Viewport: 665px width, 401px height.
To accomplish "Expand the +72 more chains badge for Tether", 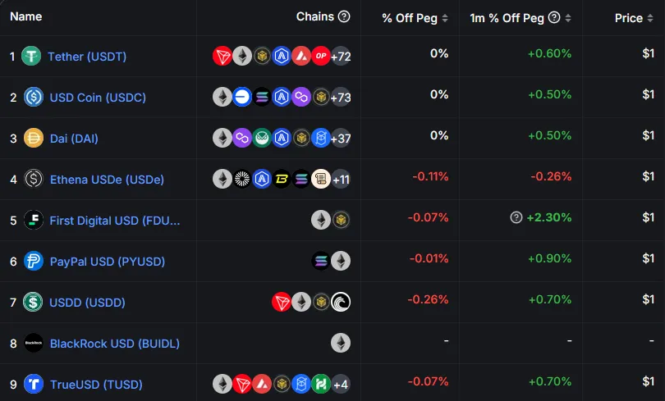I will [x=341, y=57].
